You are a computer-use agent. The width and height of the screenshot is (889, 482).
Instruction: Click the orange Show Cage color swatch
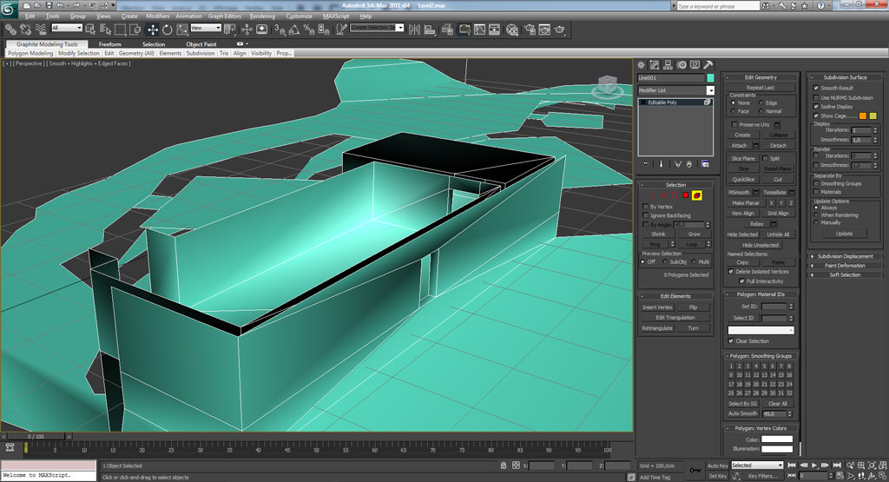863,116
